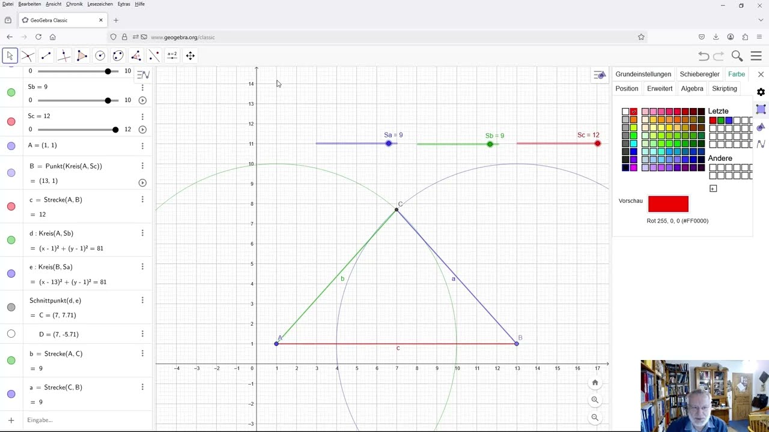
Task: Toggle visibility of point A
Action: click(x=11, y=145)
